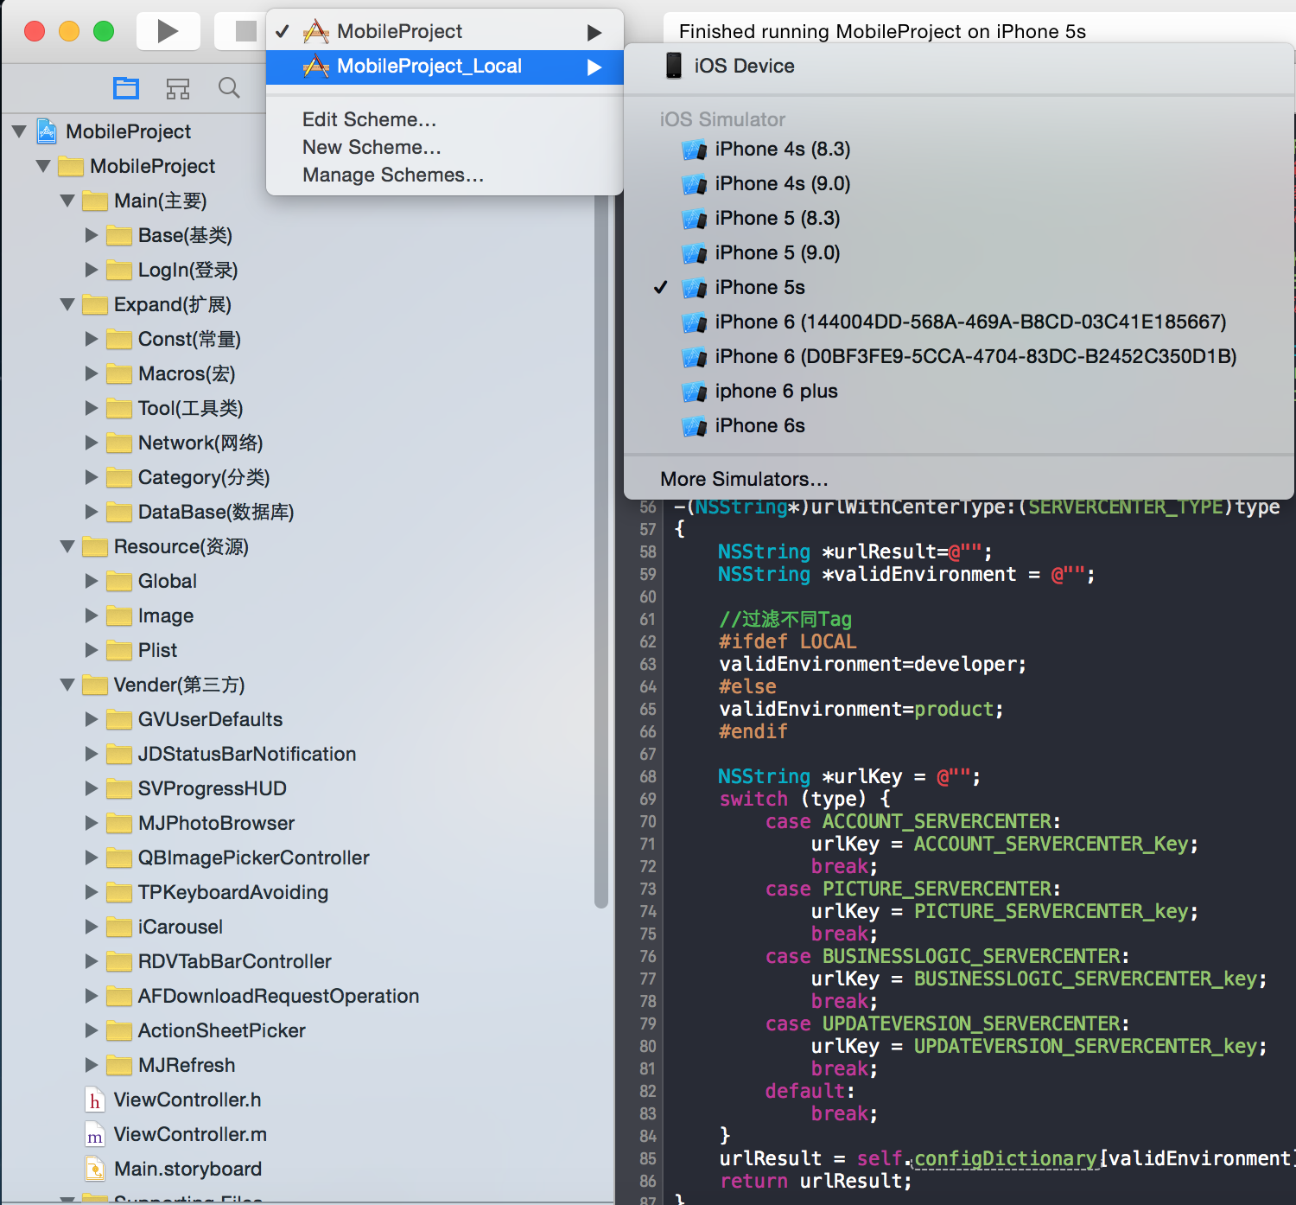Click the MobileProject root project icon
This screenshot has width=1296, height=1205.
click(47, 131)
